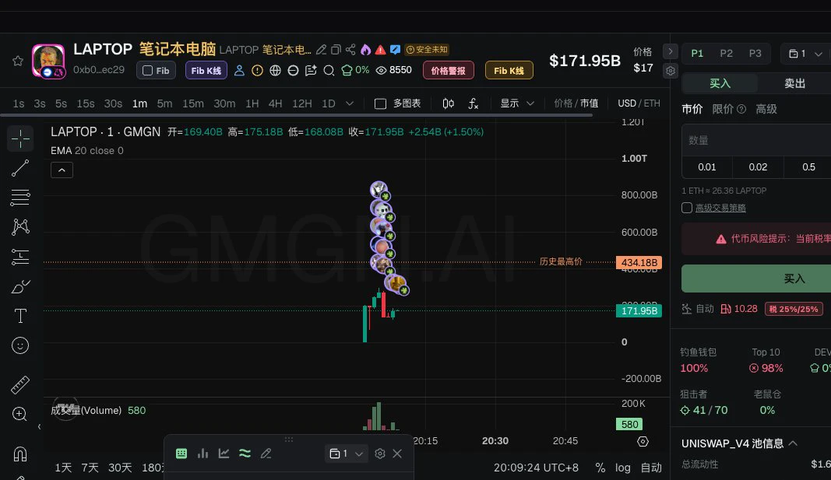Open the emoji smiley tool
This screenshot has width=831, height=480.
20,345
